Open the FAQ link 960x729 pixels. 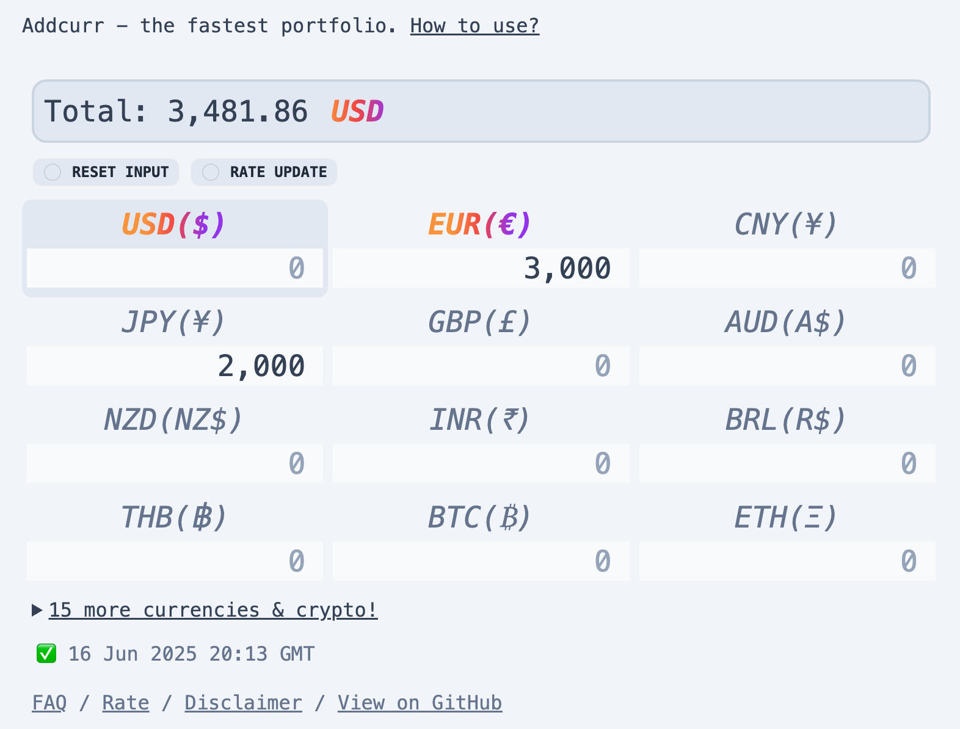point(49,703)
